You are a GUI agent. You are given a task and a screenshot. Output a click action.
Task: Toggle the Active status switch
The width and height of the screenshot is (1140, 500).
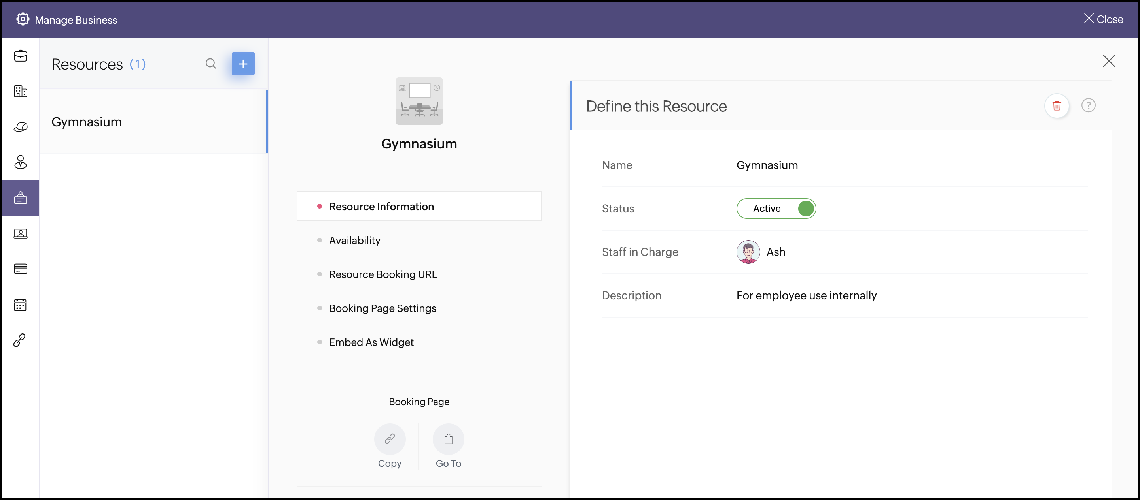pos(776,209)
